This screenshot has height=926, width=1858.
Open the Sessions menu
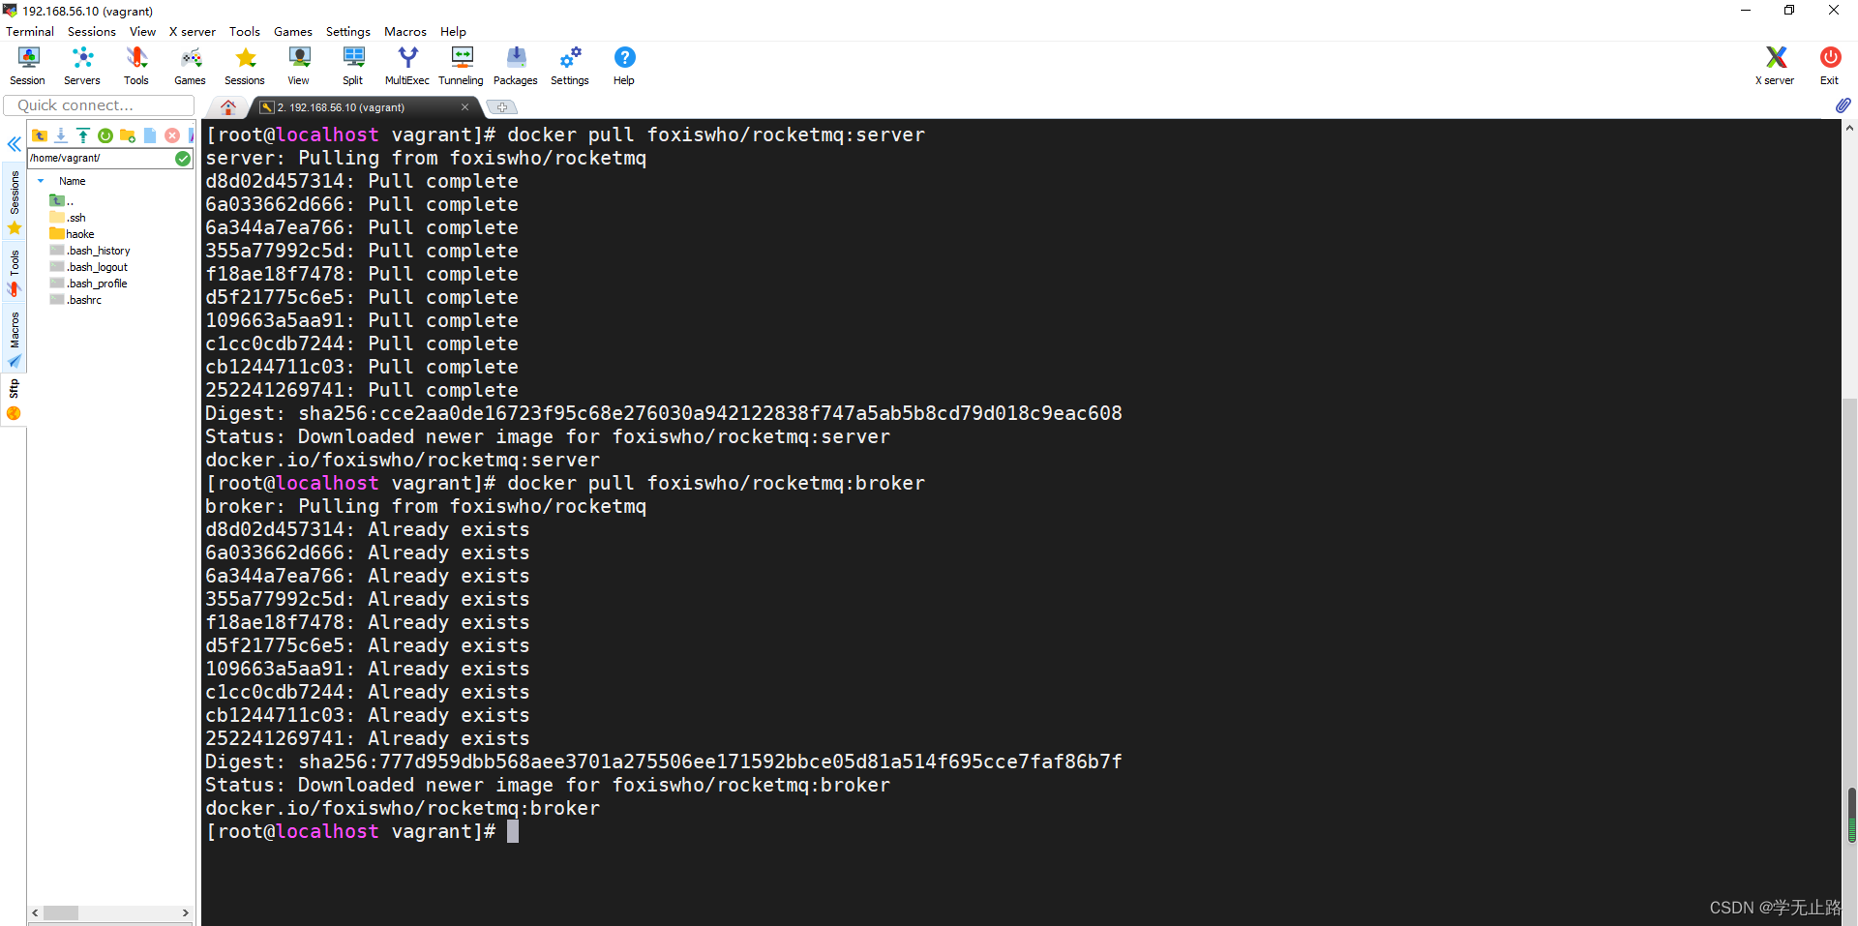click(92, 31)
